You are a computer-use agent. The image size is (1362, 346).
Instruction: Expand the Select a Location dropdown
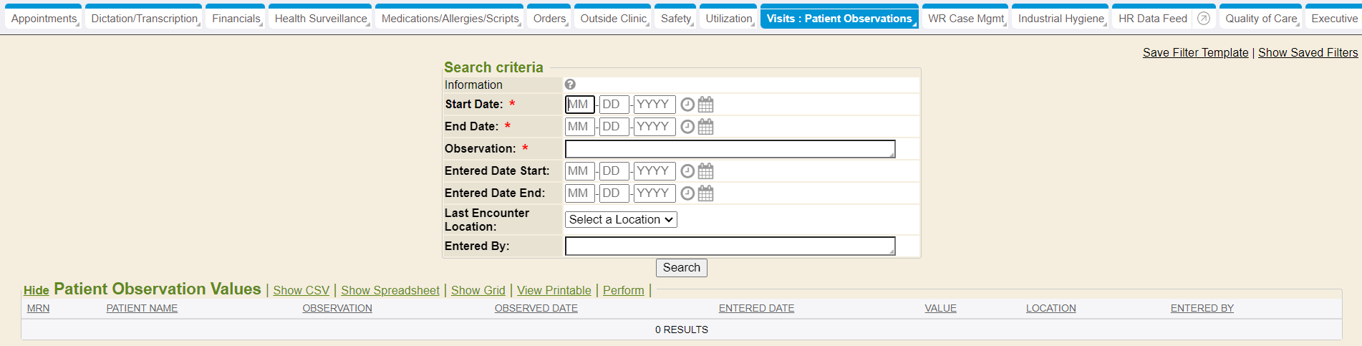pyautogui.click(x=621, y=220)
